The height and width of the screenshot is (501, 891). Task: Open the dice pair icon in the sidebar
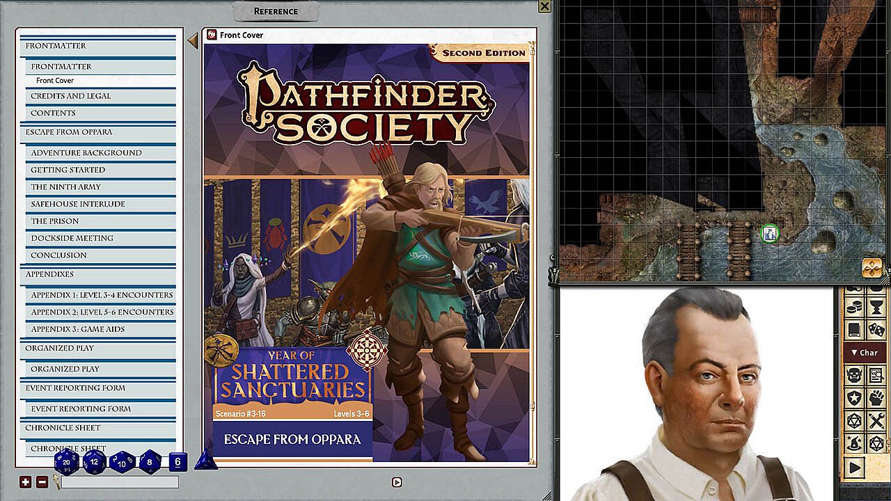[x=877, y=329]
